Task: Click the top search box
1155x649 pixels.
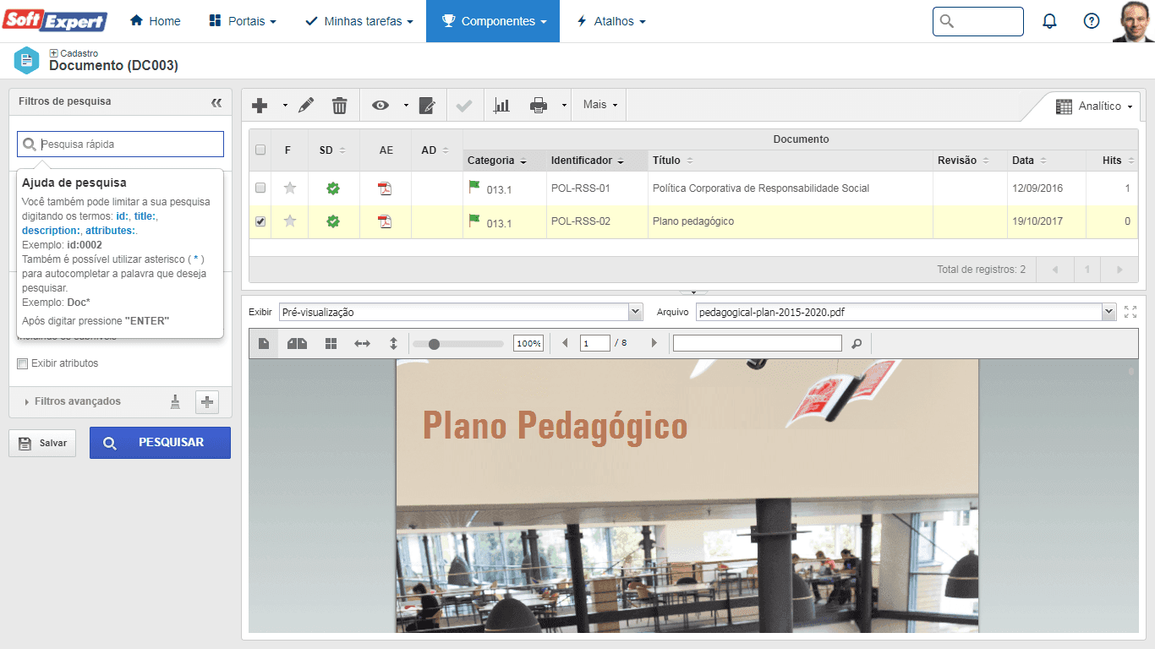Action: [x=977, y=21]
